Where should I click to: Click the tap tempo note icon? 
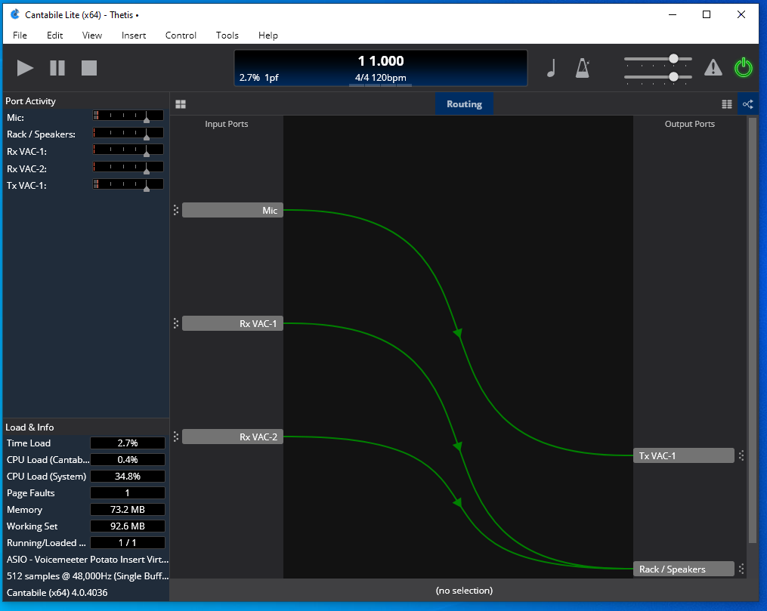click(x=551, y=68)
